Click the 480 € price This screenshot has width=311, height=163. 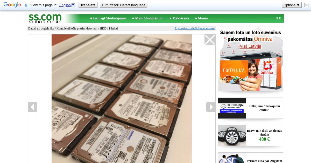pos(264,139)
